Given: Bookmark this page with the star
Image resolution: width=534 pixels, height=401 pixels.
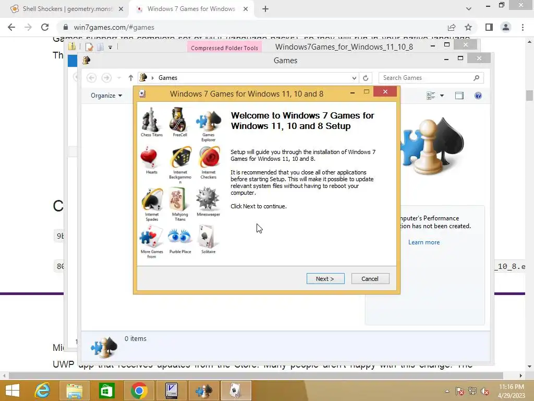Looking at the screenshot, I should tap(468, 27).
